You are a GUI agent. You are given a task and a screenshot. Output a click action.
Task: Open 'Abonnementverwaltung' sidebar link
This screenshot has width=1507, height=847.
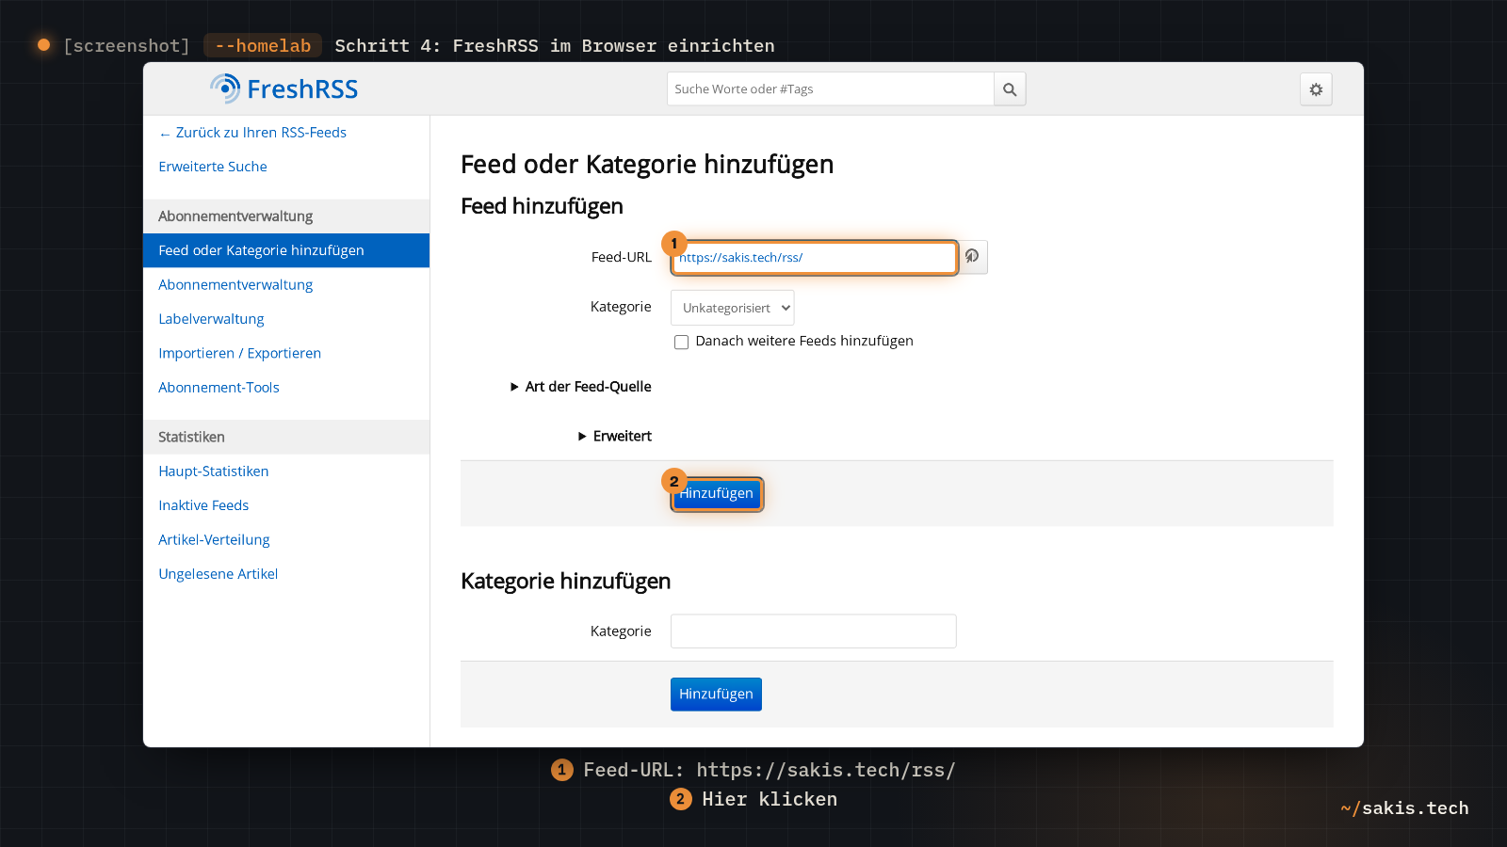pyautogui.click(x=235, y=285)
